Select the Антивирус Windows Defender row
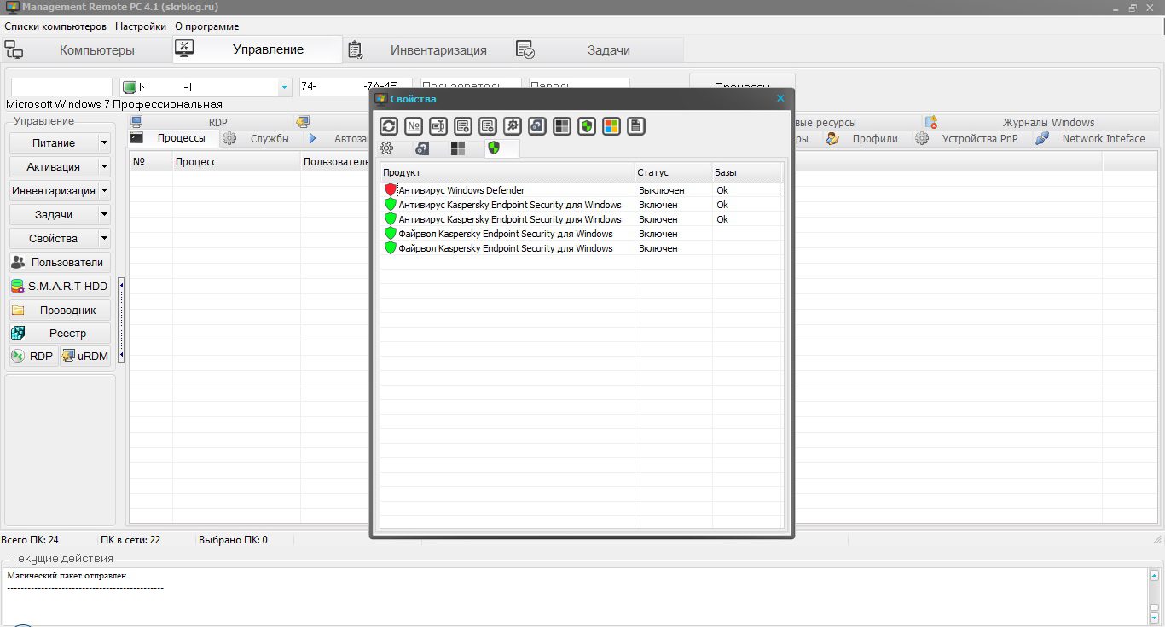 click(x=580, y=190)
